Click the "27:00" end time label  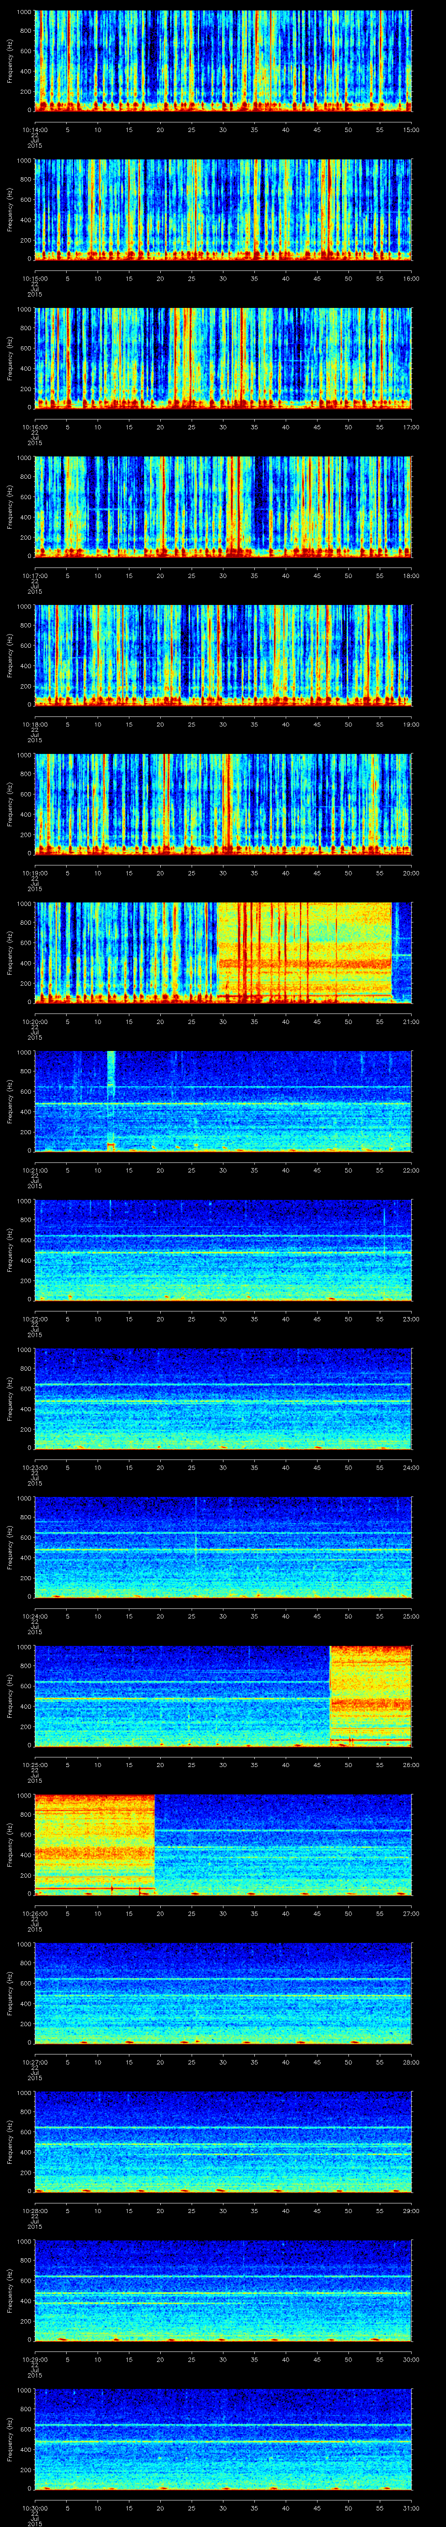pos(412,1913)
